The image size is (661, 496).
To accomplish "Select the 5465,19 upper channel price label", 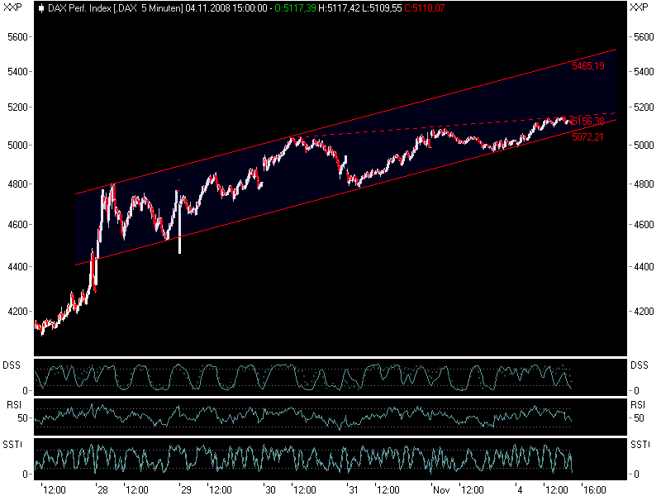I will (x=588, y=66).
